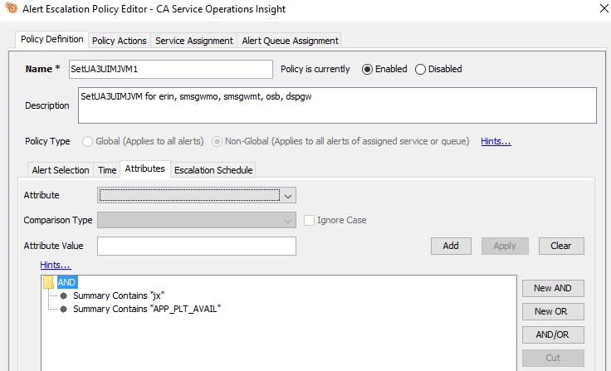
Task: Click the New OR button
Action: tap(553, 311)
